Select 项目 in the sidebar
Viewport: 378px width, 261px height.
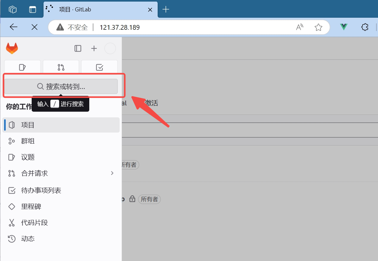(61, 125)
